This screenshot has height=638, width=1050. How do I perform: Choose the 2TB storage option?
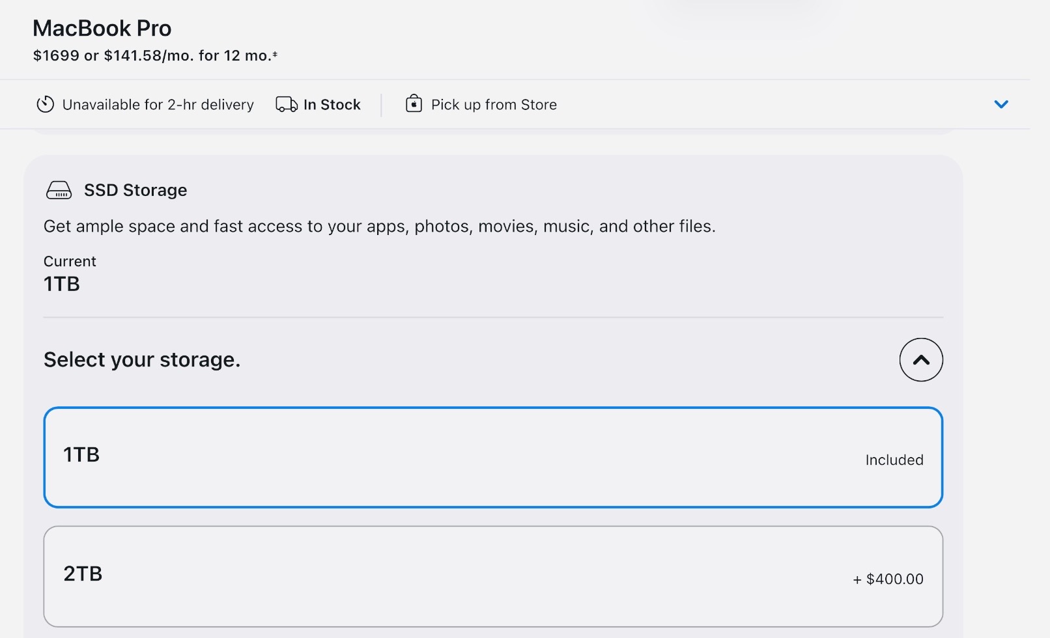pyautogui.click(x=492, y=576)
